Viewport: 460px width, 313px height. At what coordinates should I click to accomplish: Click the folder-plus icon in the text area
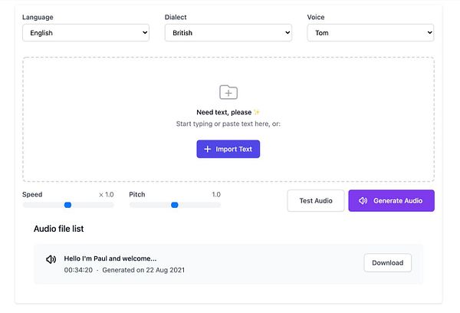point(228,92)
